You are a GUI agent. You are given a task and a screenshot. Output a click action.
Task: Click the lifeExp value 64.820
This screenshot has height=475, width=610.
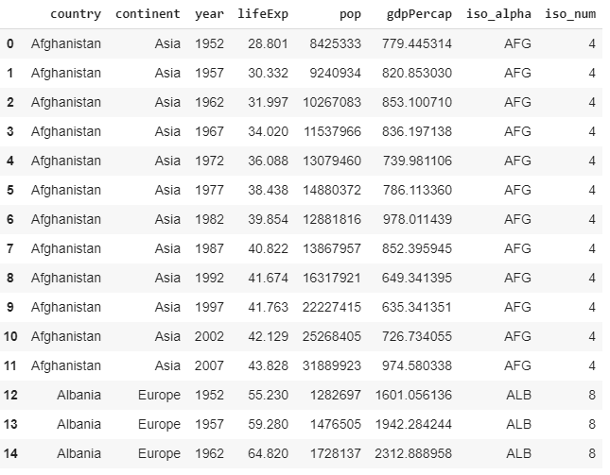click(269, 453)
